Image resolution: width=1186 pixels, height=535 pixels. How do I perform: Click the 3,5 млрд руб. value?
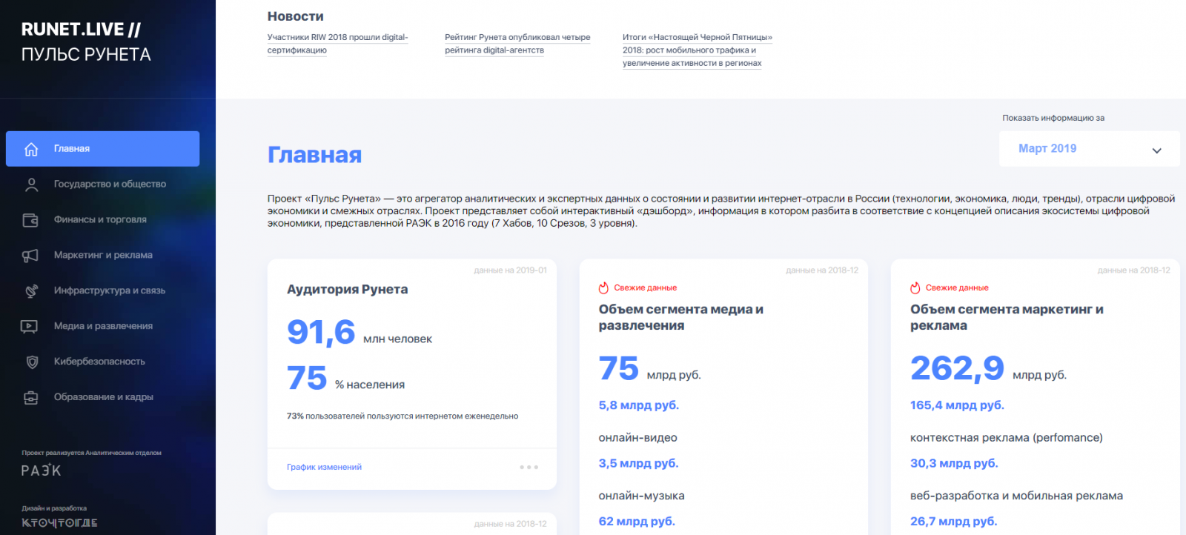pos(638,464)
